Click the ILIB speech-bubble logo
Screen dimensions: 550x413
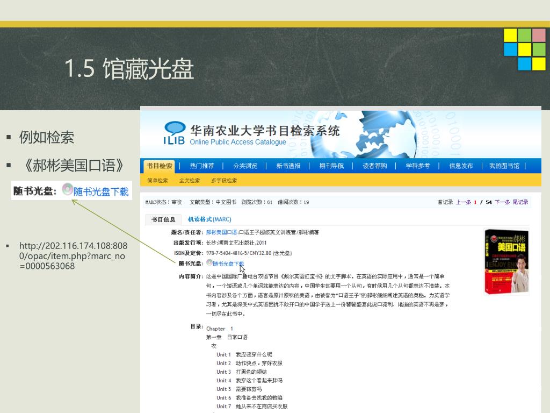175,133
